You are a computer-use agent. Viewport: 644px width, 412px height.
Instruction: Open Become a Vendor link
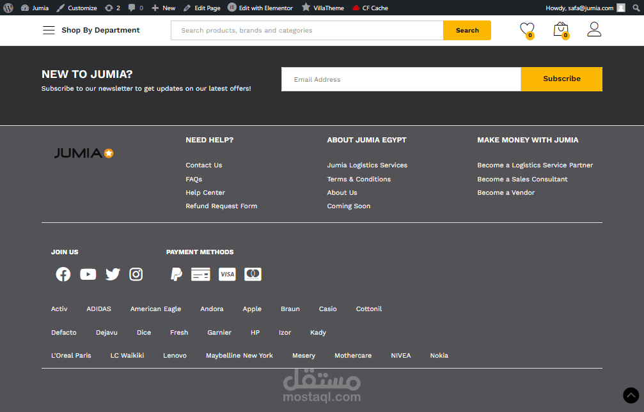pos(506,192)
